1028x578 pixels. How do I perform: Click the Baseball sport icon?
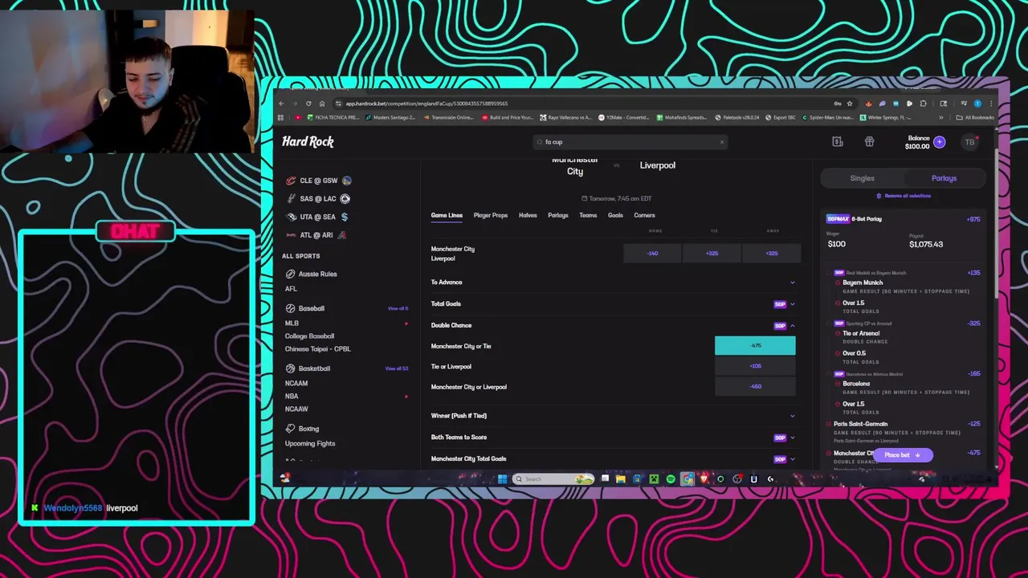pyautogui.click(x=291, y=308)
